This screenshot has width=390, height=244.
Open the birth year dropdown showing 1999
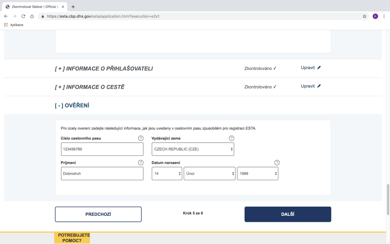tap(257, 173)
